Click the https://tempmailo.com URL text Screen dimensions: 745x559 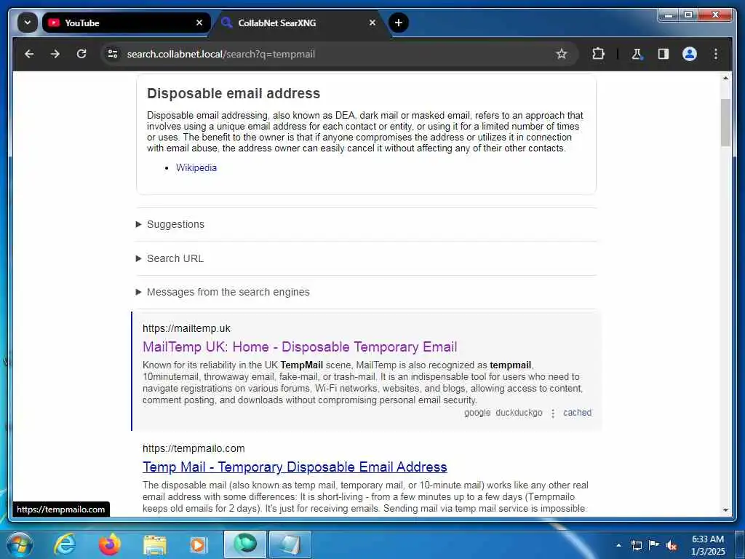[x=194, y=448]
